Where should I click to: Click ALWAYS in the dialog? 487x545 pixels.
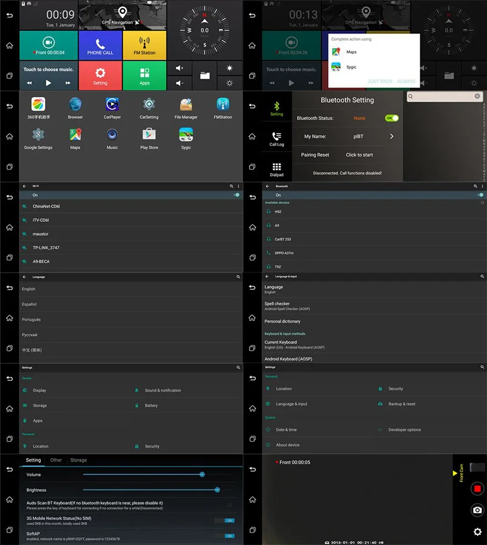click(406, 82)
